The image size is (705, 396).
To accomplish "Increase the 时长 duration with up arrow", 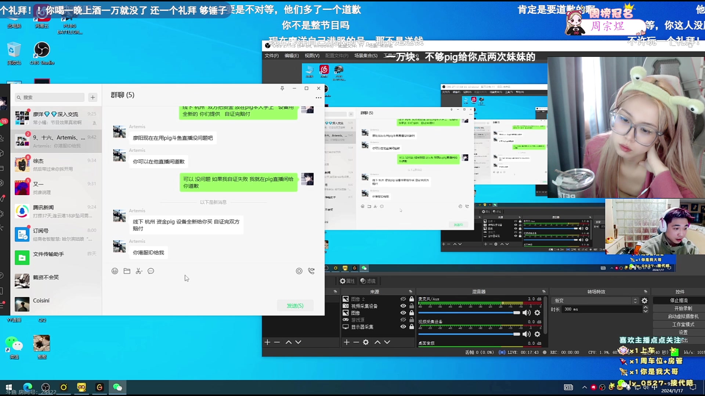I will pos(646,307).
